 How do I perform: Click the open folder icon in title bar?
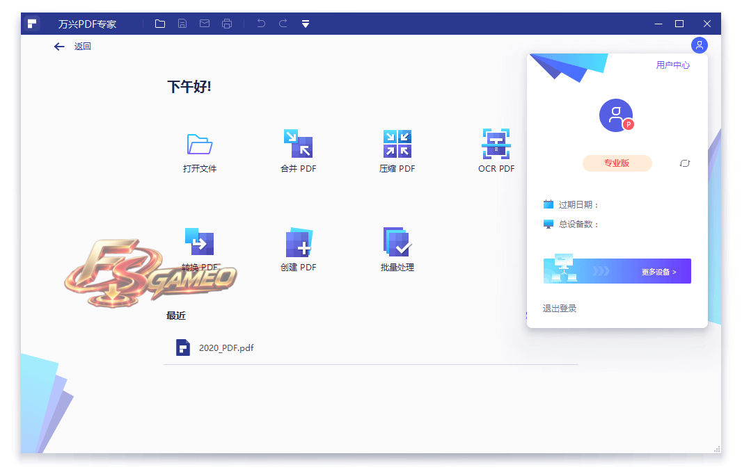(x=160, y=24)
